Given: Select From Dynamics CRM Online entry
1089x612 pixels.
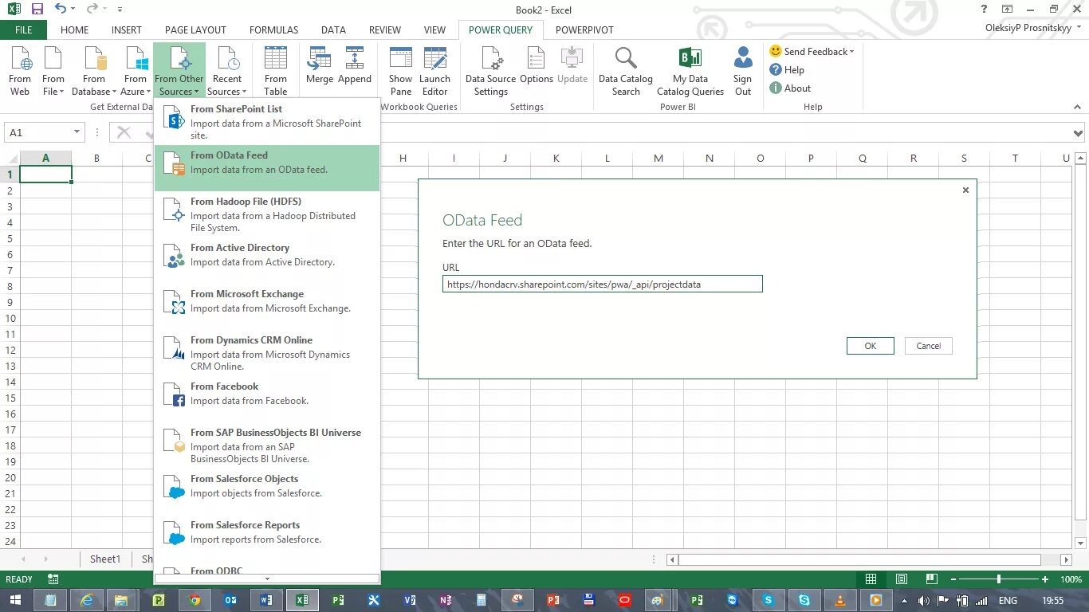Looking at the screenshot, I should [267, 352].
